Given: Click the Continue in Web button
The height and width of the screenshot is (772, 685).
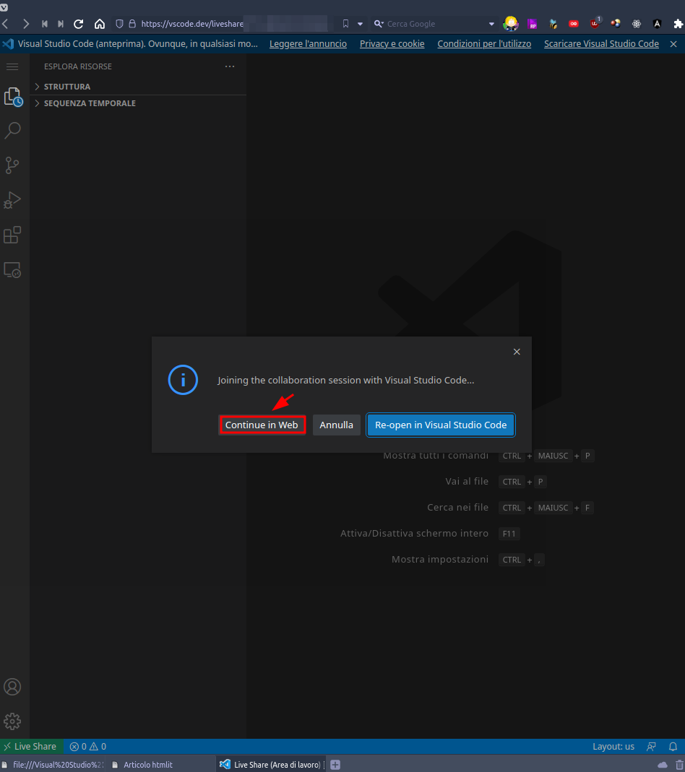Looking at the screenshot, I should coord(262,425).
